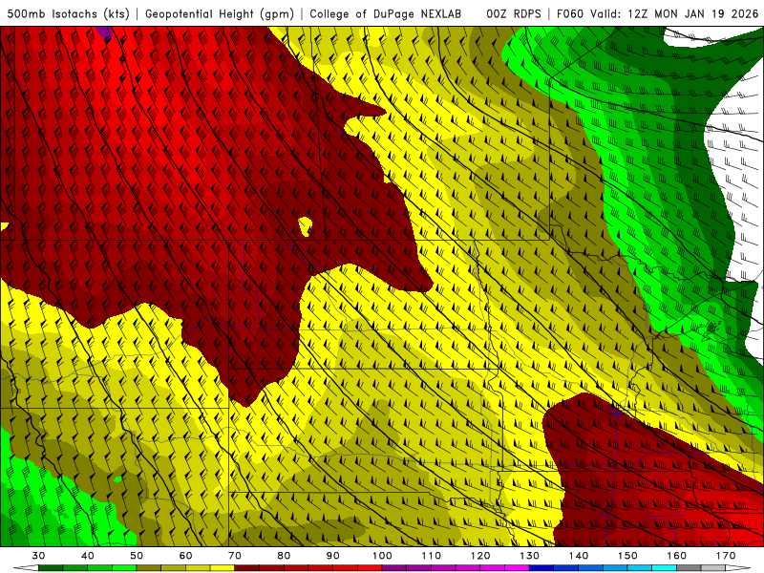Click the 70 label on the color scale

(x=235, y=556)
